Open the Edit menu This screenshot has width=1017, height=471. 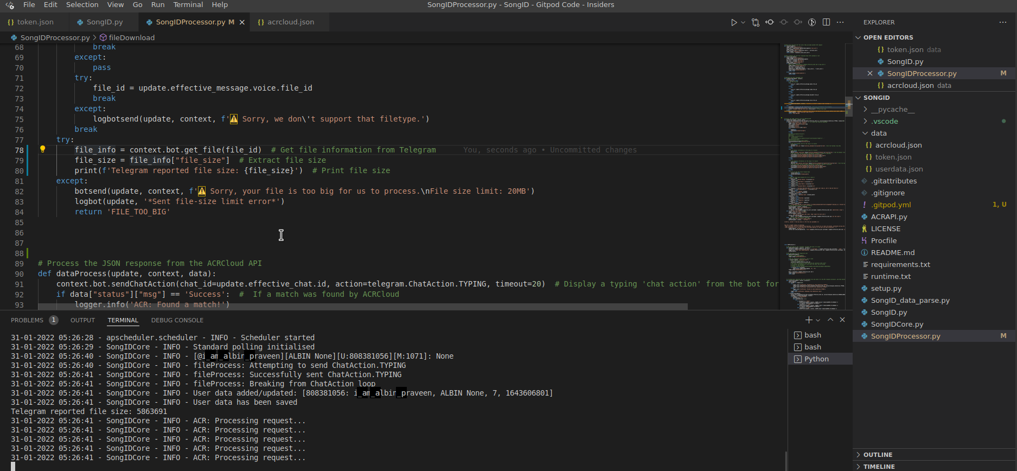tap(50, 5)
